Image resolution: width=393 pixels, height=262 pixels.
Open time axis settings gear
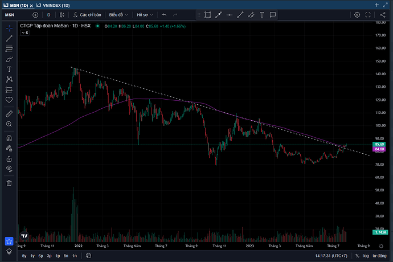coord(381,246)
